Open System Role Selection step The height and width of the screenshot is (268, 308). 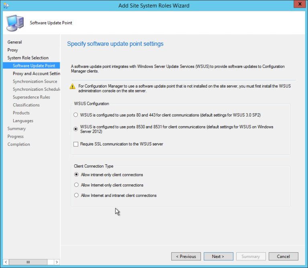pos(28,58)
